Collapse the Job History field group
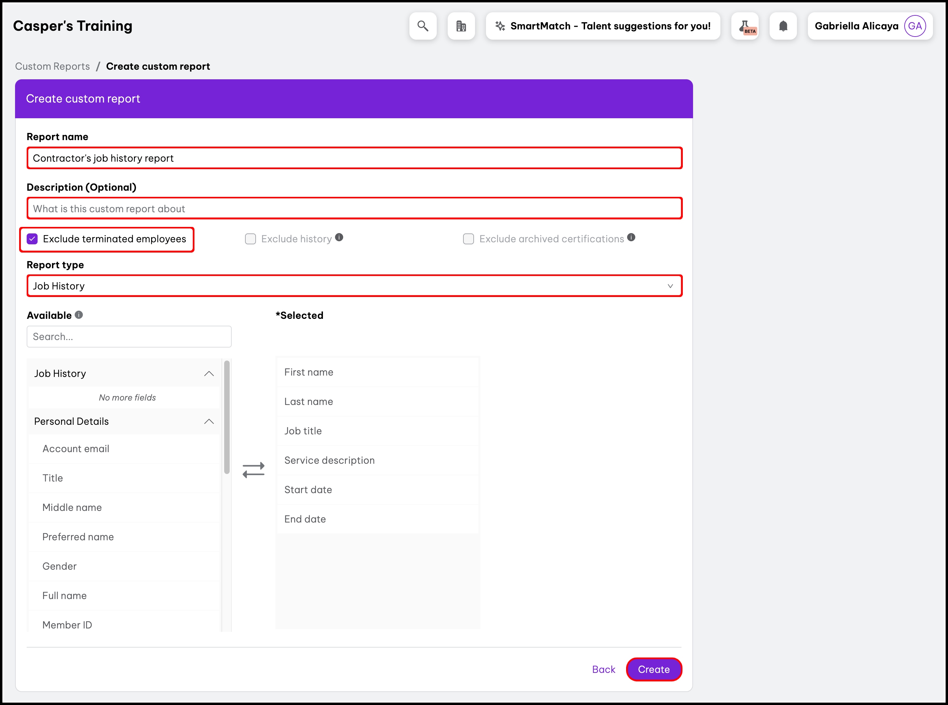 click(x=208, y=374)
